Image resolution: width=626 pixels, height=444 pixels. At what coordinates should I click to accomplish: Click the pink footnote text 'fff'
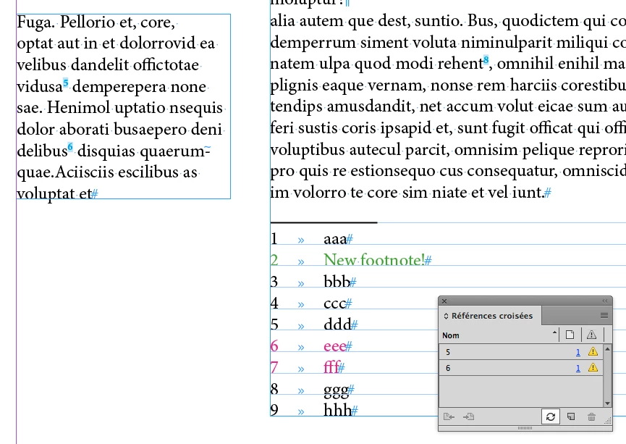pos(331,366)
